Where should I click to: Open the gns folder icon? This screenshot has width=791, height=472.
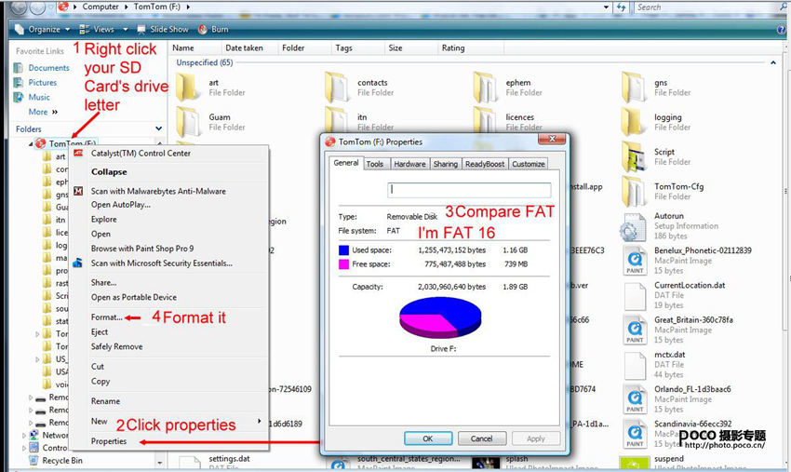634,88
